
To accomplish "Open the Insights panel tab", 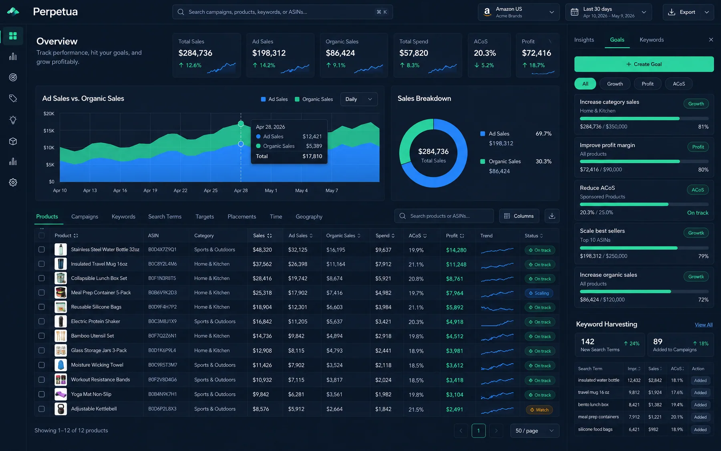I will point(584,40).
